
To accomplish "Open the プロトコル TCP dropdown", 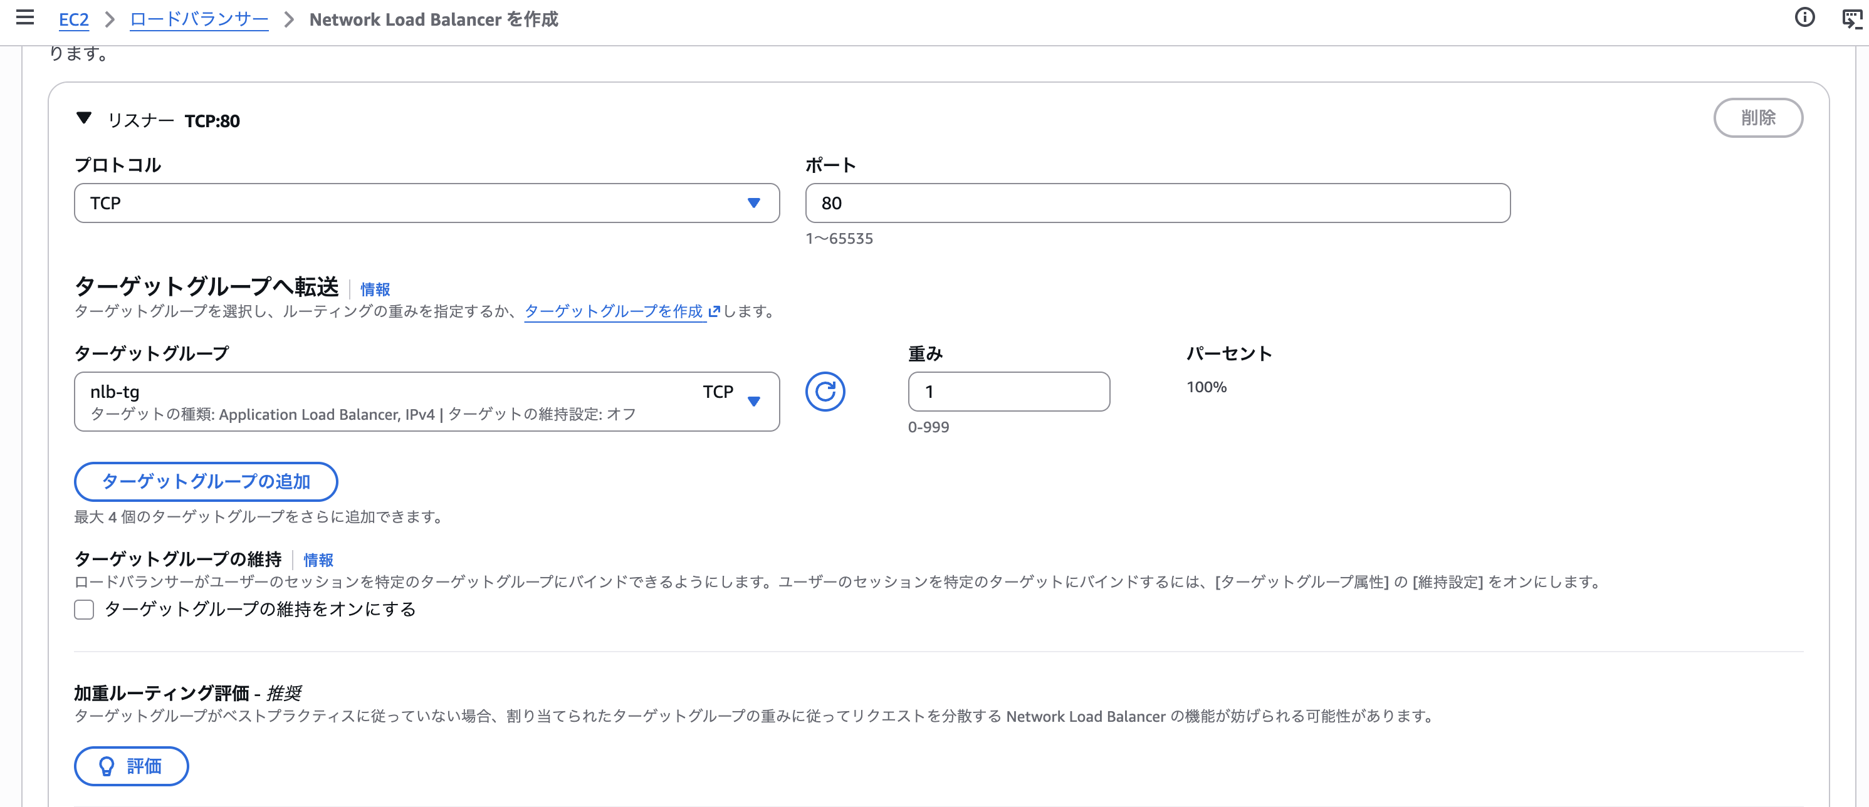I will [x=427, y=203].
